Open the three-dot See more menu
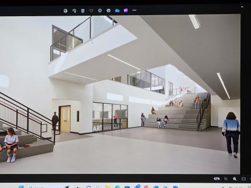 point(134,10)
